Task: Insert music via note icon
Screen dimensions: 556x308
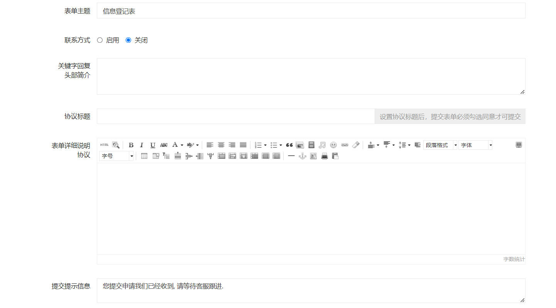Action: pos(322,145)
